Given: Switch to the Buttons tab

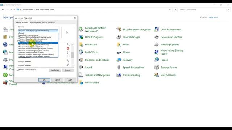Looking at the screenshot, I should 18,23.
